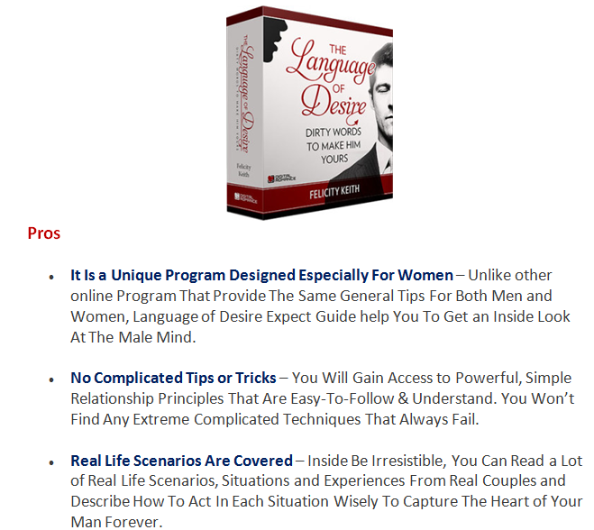Image resolution: width=594 pixels, height=530 pixels.
Task: Select the bullet before 'It Is a Unique Program'
Action: pos(51,277)
